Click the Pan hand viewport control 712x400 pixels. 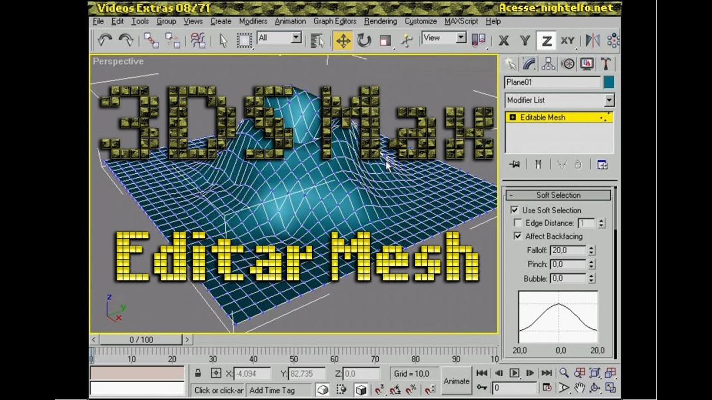click(579, 387)
